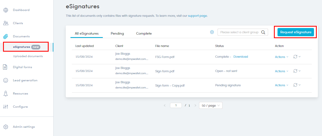Click the Digital forms document icon
Viewport: 322px width, 136px height.
tap(5, 67)
